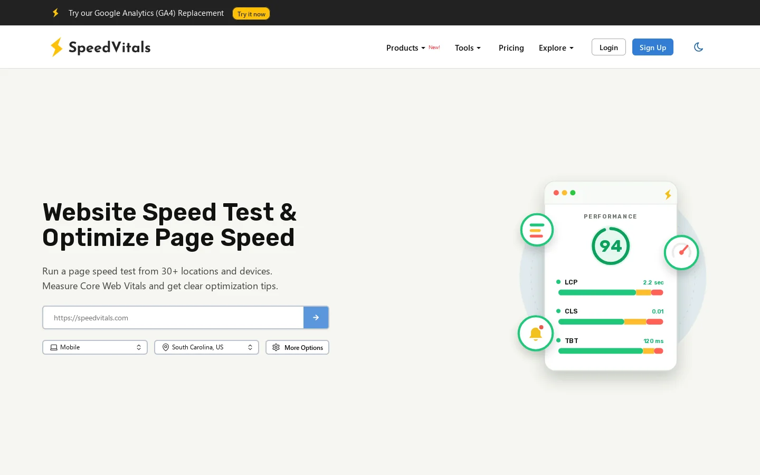Click the Sign Up button
Viewport: 760px width, 475px height.
[x=653, y=47]
